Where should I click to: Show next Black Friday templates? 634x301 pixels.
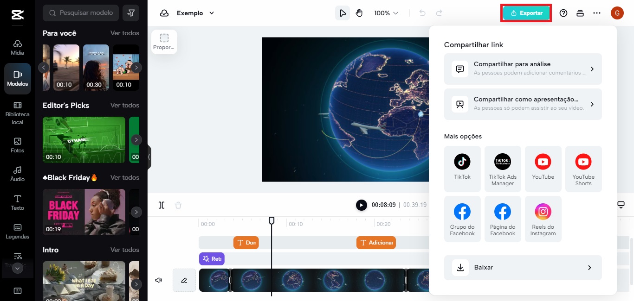tap(136, 212)
